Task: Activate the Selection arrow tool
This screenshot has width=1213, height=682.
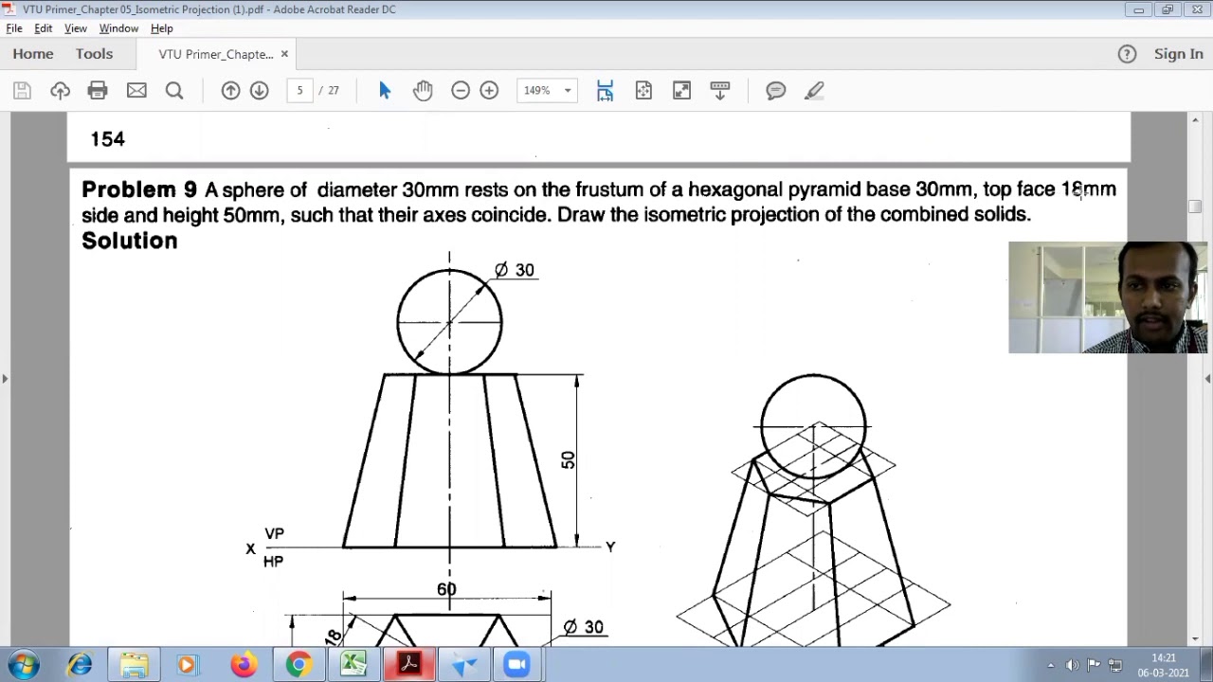Action: [385, 90]
